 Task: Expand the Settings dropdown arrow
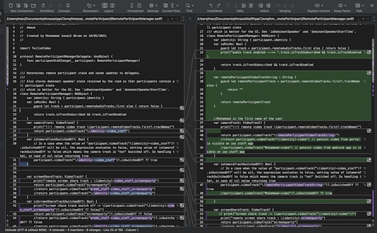pyautogui.click(x=156, y=6)
